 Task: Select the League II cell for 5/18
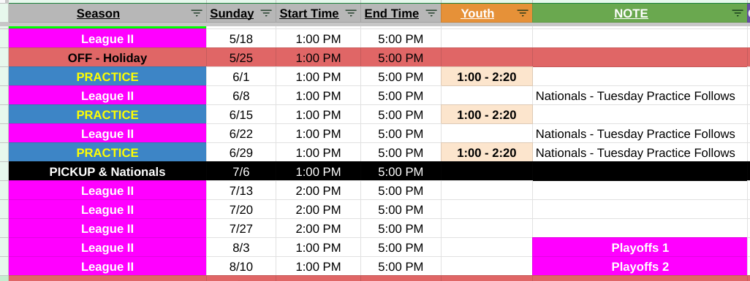(107, 39)
